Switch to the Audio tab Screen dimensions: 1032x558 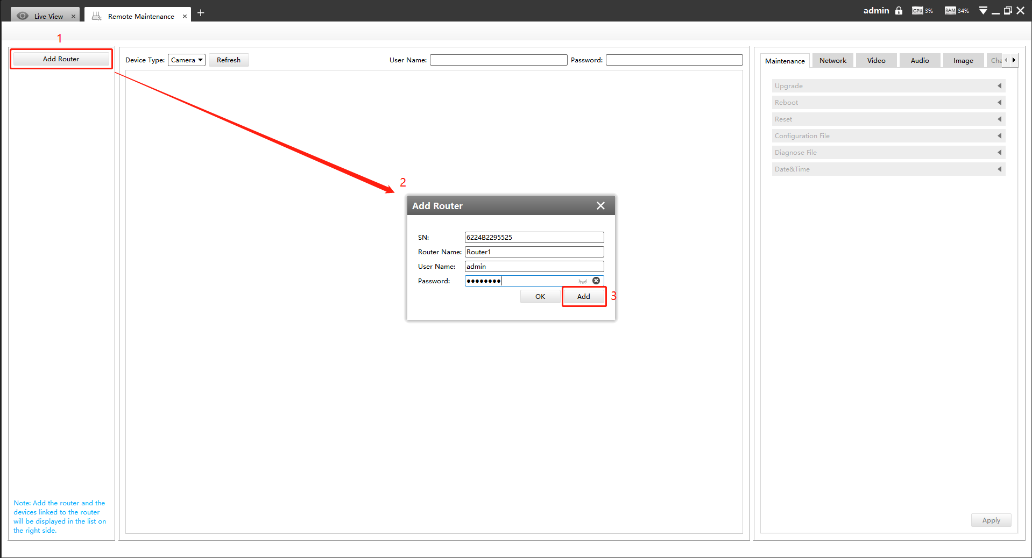pyautogui.click(x=920, y=61)
